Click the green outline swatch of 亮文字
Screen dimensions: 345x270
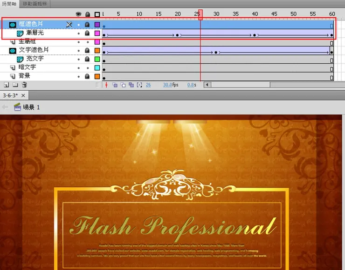(x=97, y=59)
